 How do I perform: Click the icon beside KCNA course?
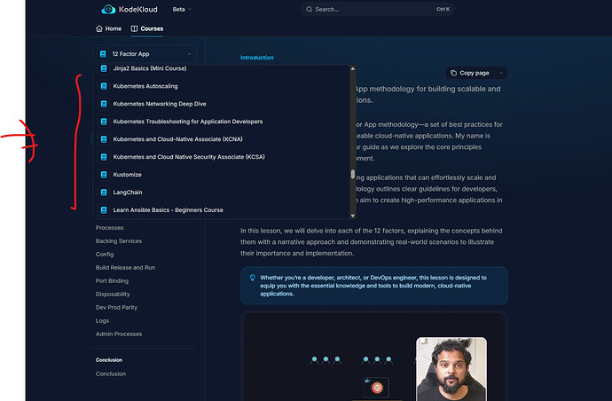coord(104,139)
